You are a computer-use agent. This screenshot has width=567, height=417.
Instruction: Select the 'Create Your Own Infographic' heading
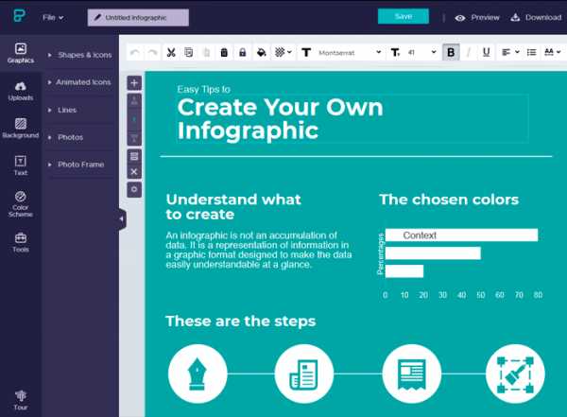[x=280, y=119]
